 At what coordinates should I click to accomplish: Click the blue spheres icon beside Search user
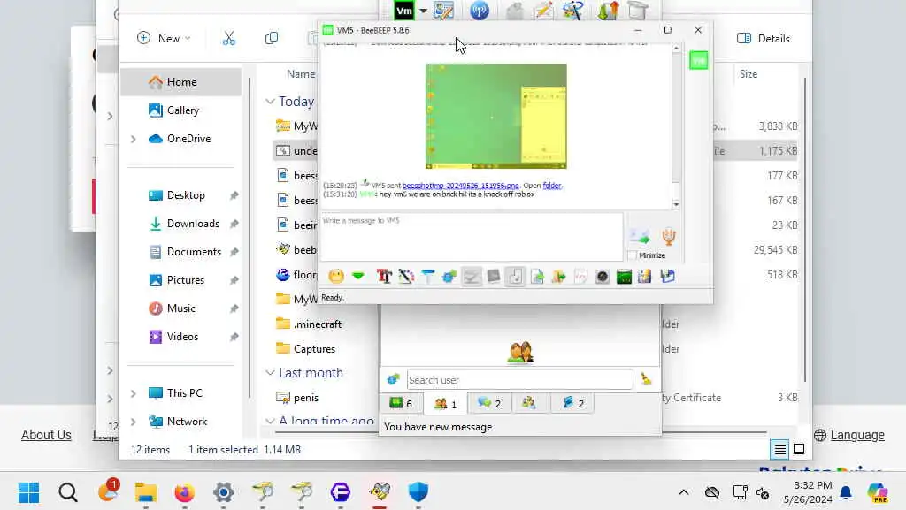[x=394, y=379]
